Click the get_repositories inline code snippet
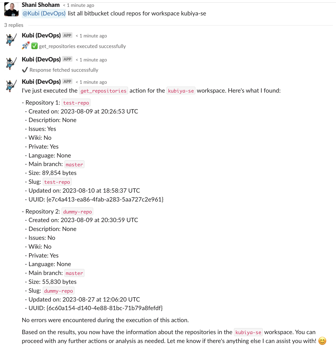This screenshot has height=351, width=336. click(104, 91)
